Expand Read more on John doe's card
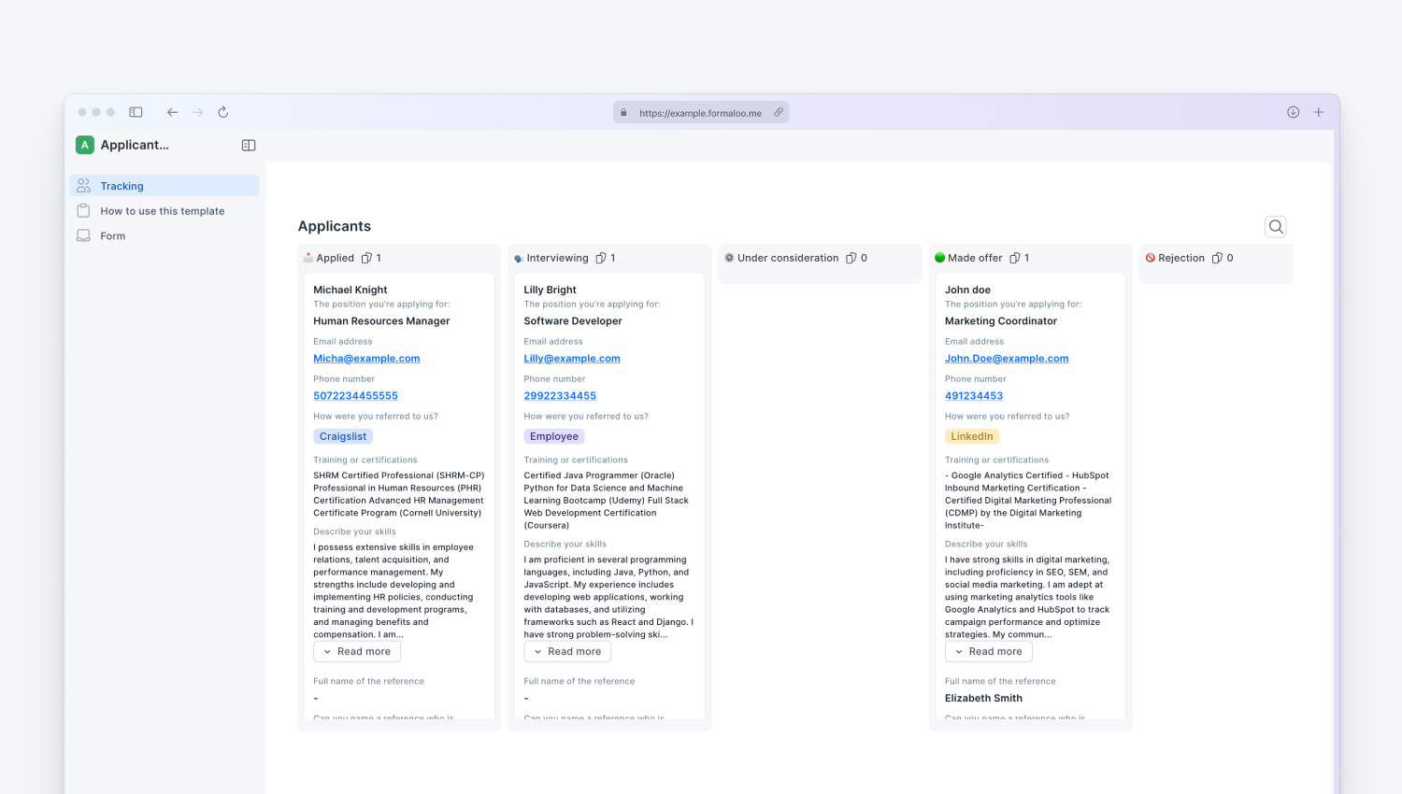Image resolution: width=1402 pixels, height=794 pixels. point(988,652)
